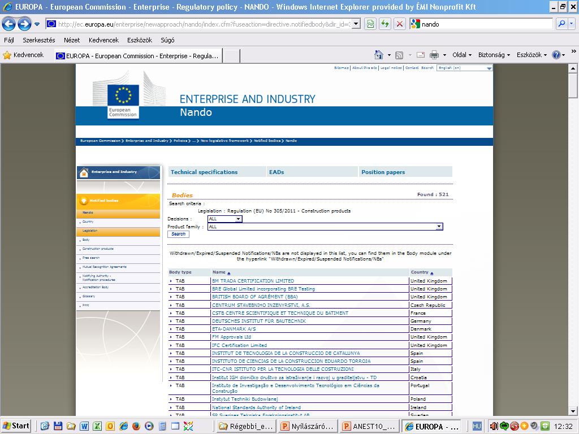The width and height of the screenshot is (579, 434).
Task: Open BM TRADA CERTIFICATION LIMITED link
Action: pos(253,281)
